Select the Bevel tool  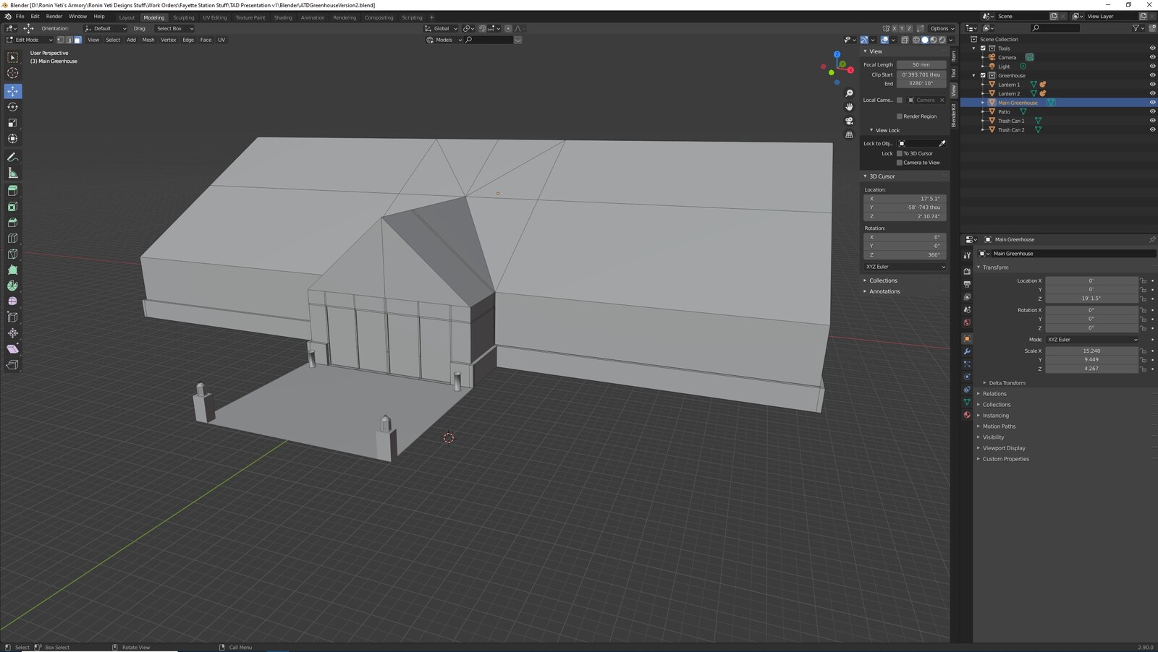pyautogui.click(x=13, y=223)
